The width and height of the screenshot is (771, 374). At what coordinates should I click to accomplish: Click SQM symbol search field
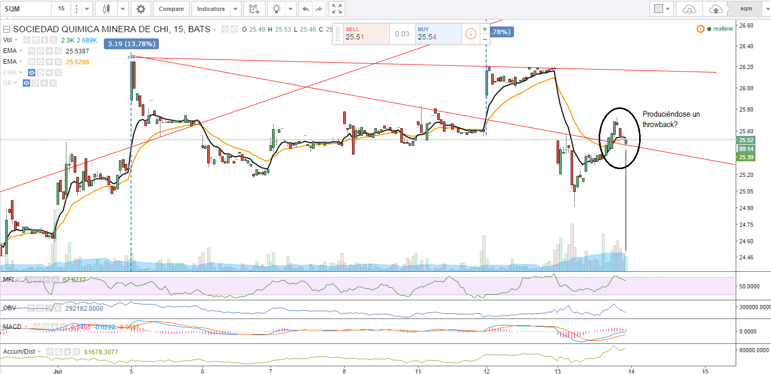click(x=26, y=9)
